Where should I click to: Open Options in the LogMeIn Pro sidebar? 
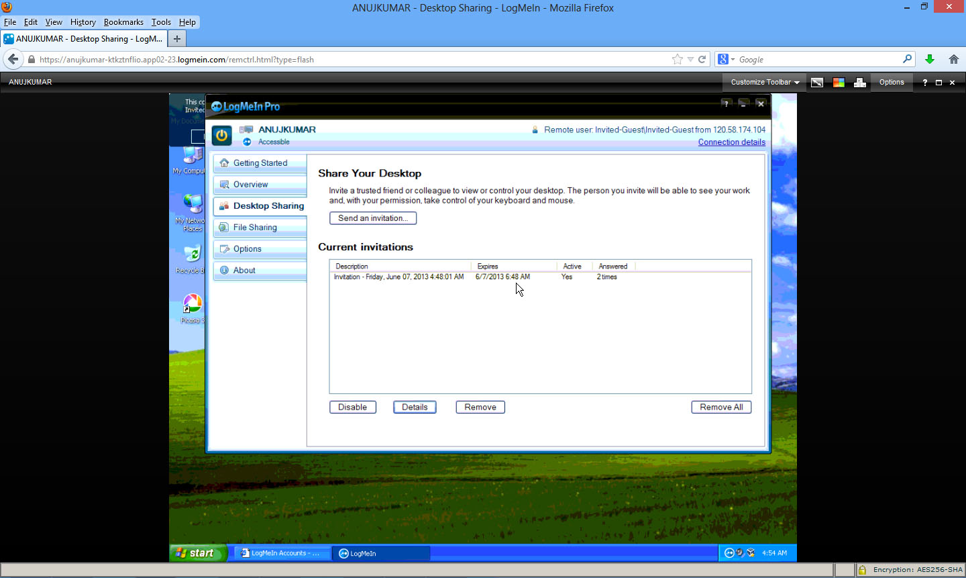[260, 249]
